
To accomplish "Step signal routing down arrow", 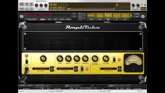I will tap(84, 18).
